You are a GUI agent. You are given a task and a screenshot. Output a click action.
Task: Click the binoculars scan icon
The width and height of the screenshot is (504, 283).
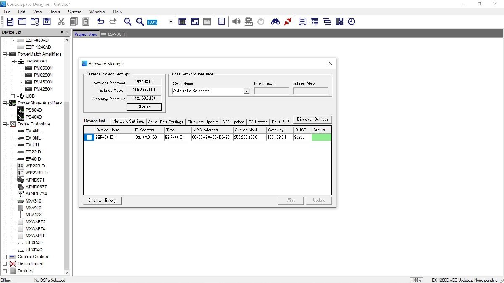point(275,22)
